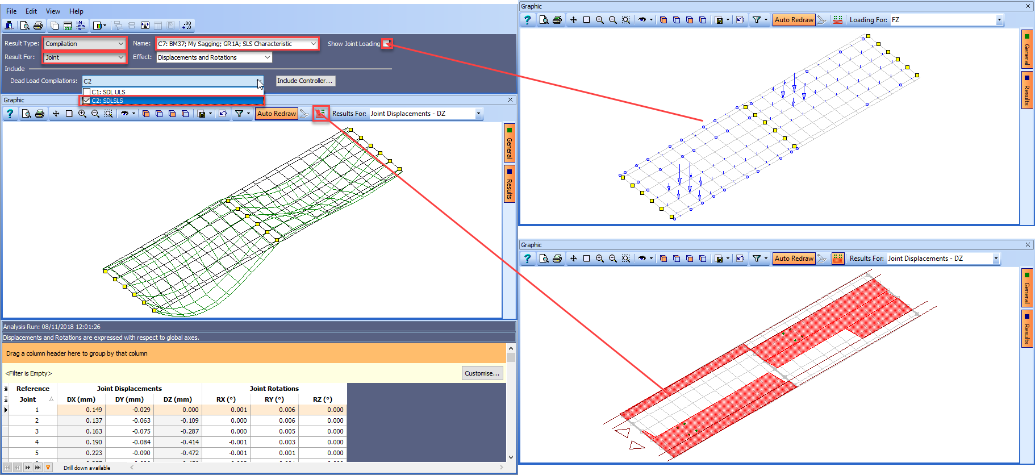This screenshot has width=1035, height=475.
Task: Open the File menu
Action: pos(11,11)
